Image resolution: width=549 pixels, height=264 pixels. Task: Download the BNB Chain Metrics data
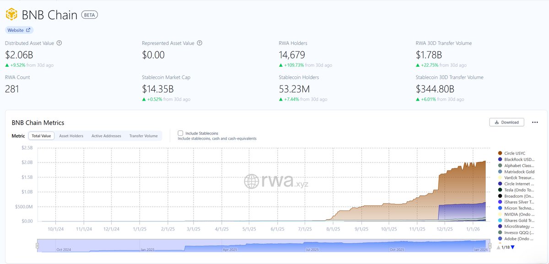pyautogui.click(x=507, y=122)
